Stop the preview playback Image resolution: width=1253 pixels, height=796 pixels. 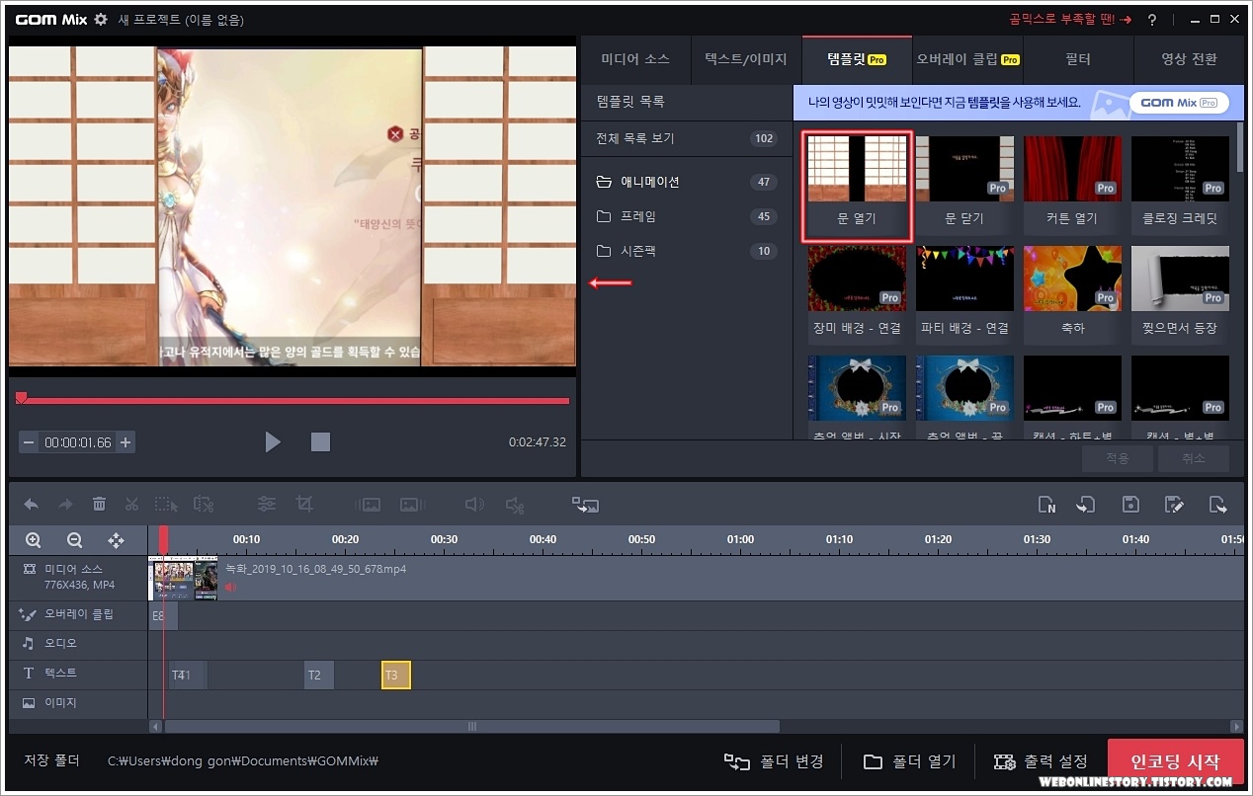click(320, 441)
